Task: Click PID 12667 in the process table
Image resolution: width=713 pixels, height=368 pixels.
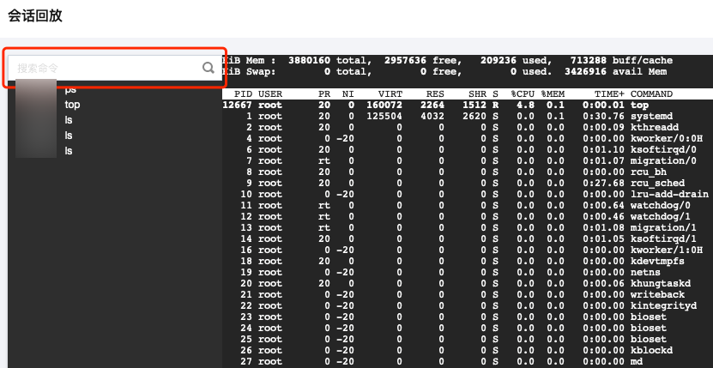Action: coord(238,105)
